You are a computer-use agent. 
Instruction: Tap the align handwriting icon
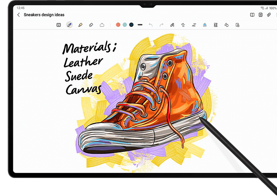(x=183, y=25)
